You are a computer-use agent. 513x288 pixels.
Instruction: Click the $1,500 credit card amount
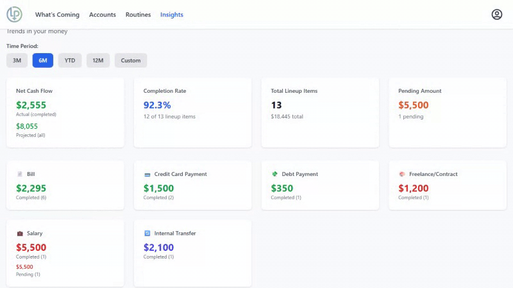[x=158, y=188]
